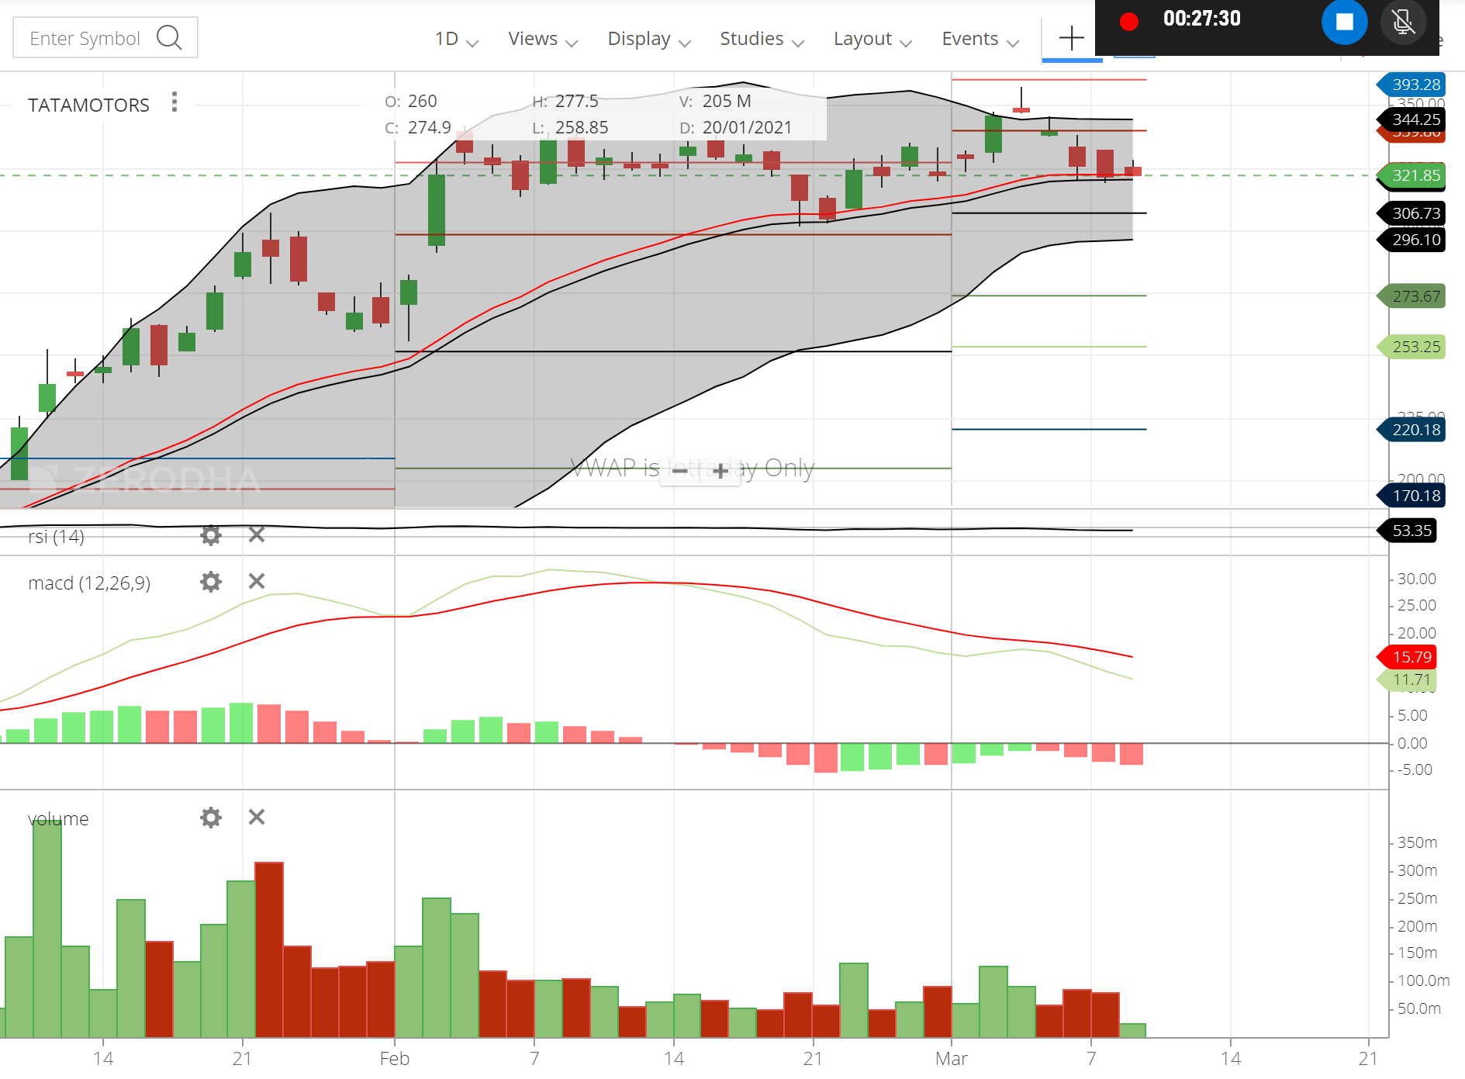
Task: Click the 393.28 price label
Action: tap(1411, 85)
